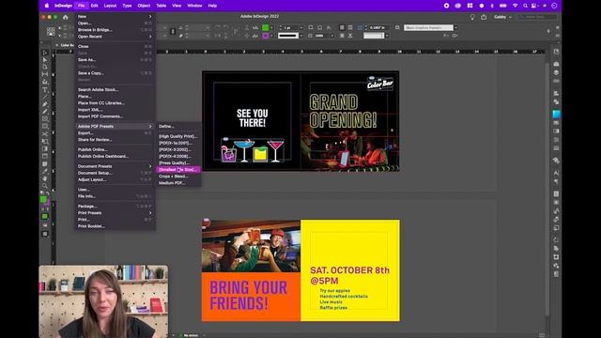Click the Adobe Stock search field
601x338 pixels.
pyautogui.click(x=538, y=17)
